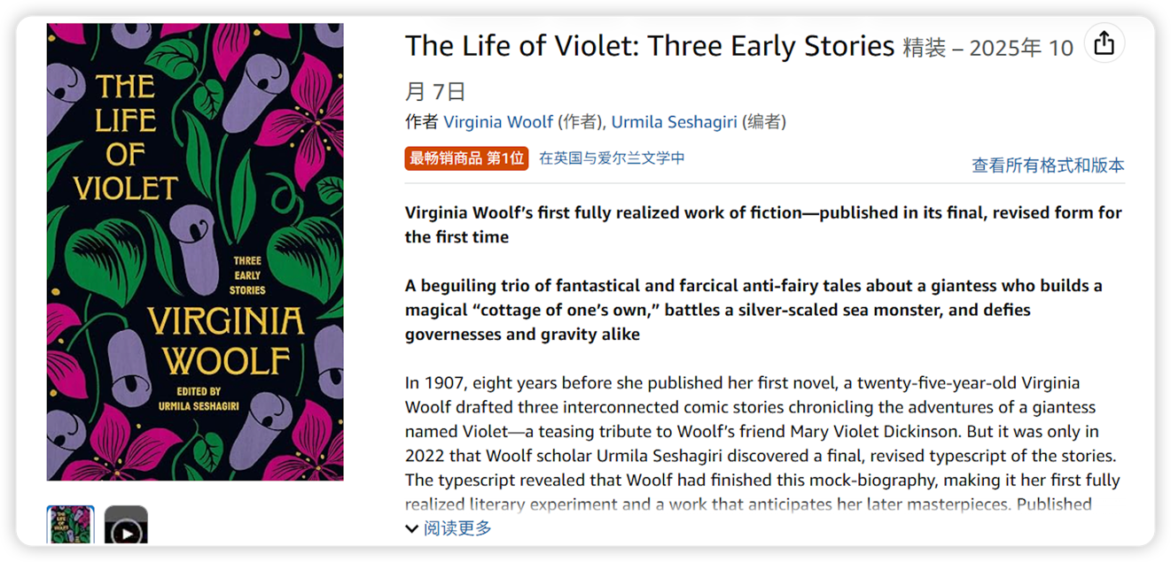Click the chevron arrow before 阅读更多
Viewport: 1171px width, 562px height.
coord(411,528)
